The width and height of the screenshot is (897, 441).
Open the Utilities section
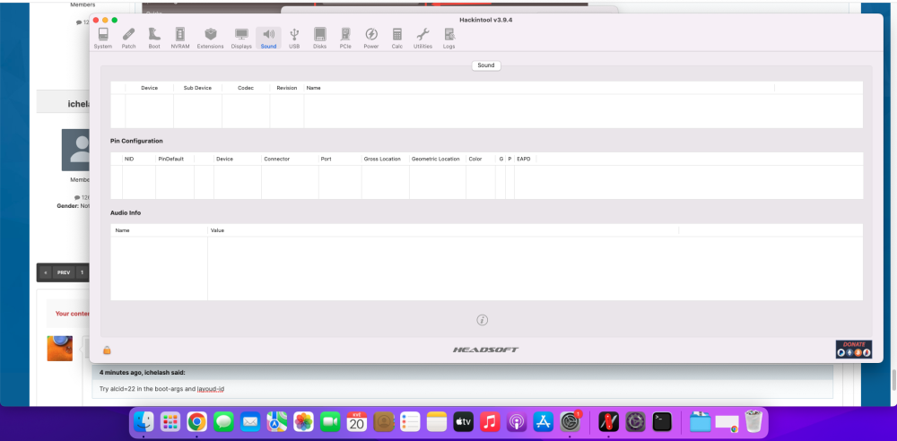[422, 38]
